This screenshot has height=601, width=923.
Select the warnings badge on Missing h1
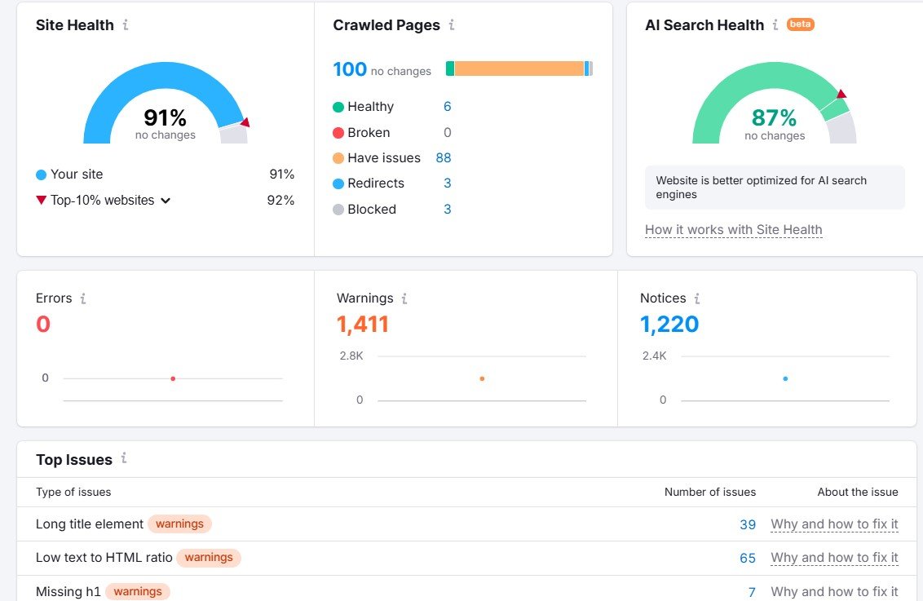137,591
